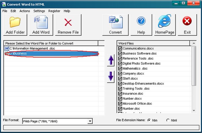Select Digital Photo Software.doc file name
The image size is (202, 133).
click(x=142, y=64)
